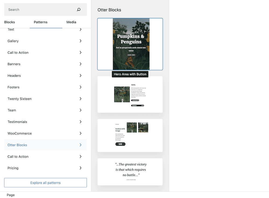Expand the Pricing category
The height and width of the screenshot is (198, 269).
pyautogui.click(x=45, y=168)
